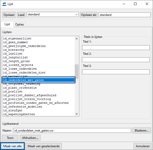
Task: Click the Bladeren... browse button
Action: point(142,130)
